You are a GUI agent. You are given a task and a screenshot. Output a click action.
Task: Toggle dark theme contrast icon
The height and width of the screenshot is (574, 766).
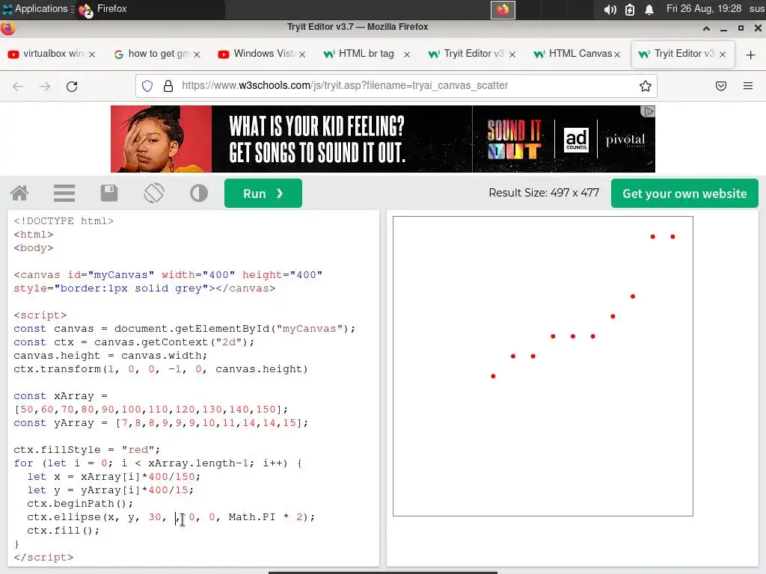pyautogui.click(x=199, y=194)
